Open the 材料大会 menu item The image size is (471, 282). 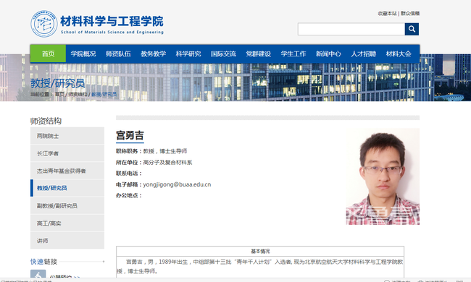click(399, 54)
